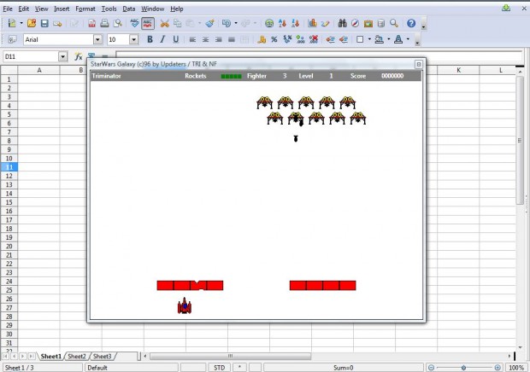
Task: Align cell text right
Action: [x=219, y=39]
